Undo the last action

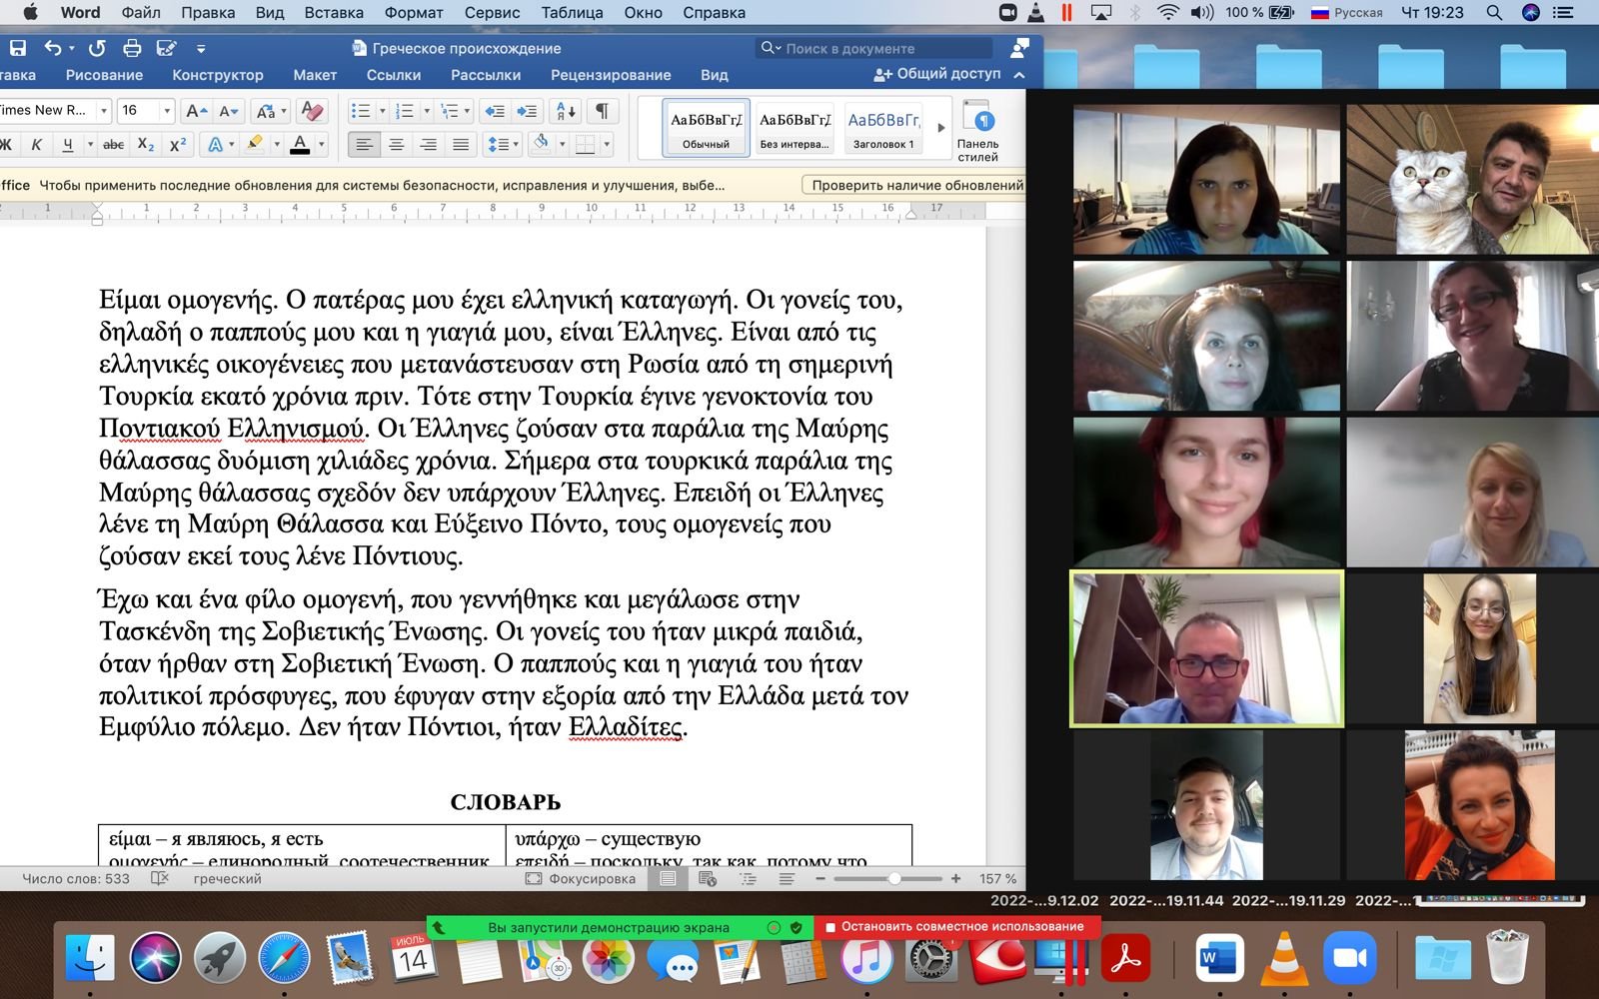(x=53, y=48)
